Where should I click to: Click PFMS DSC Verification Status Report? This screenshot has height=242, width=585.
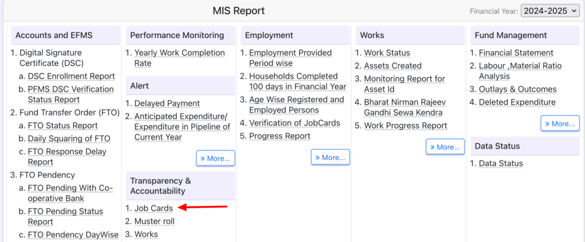70,95
